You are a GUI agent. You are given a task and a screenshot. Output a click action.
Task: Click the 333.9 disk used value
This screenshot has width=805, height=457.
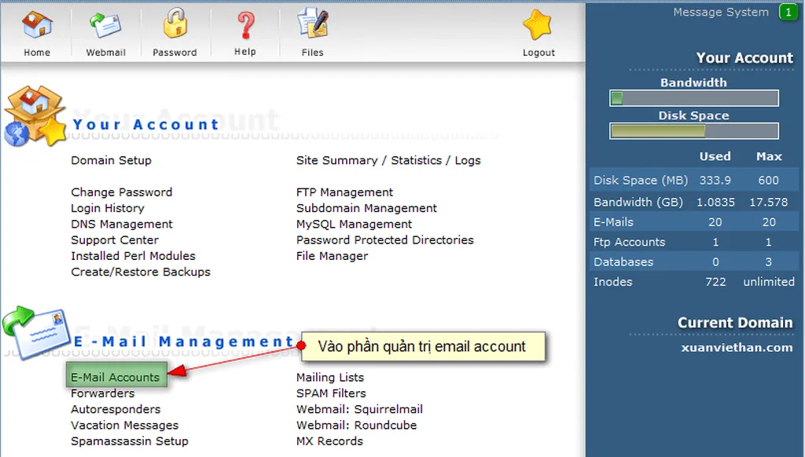coord(715,181)
